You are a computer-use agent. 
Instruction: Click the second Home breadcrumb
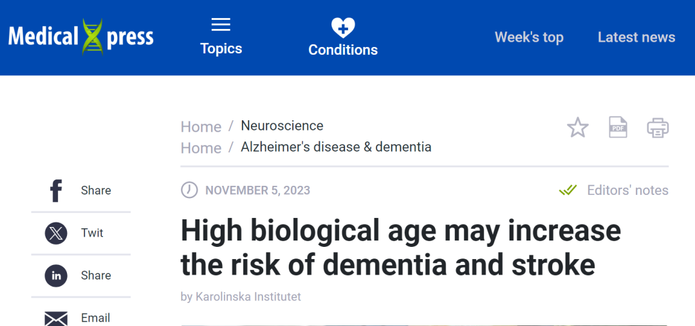(x=201, y=148)
